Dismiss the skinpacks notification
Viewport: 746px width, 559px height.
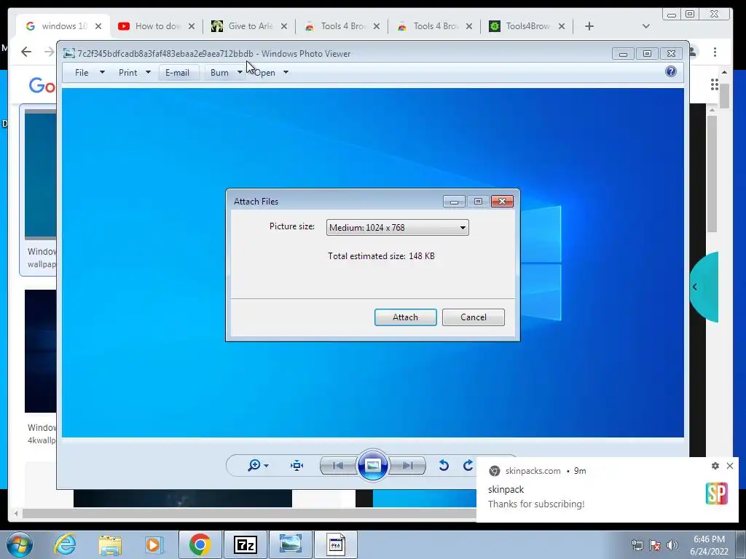point(730,466)
